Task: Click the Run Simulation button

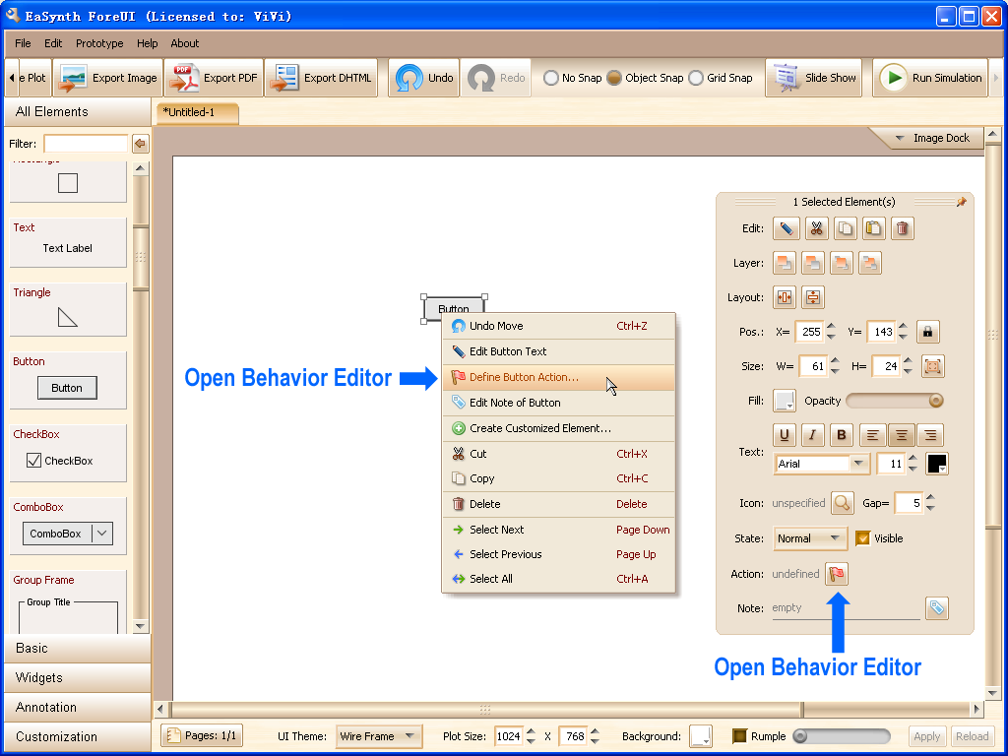Action: click(930, 79)
